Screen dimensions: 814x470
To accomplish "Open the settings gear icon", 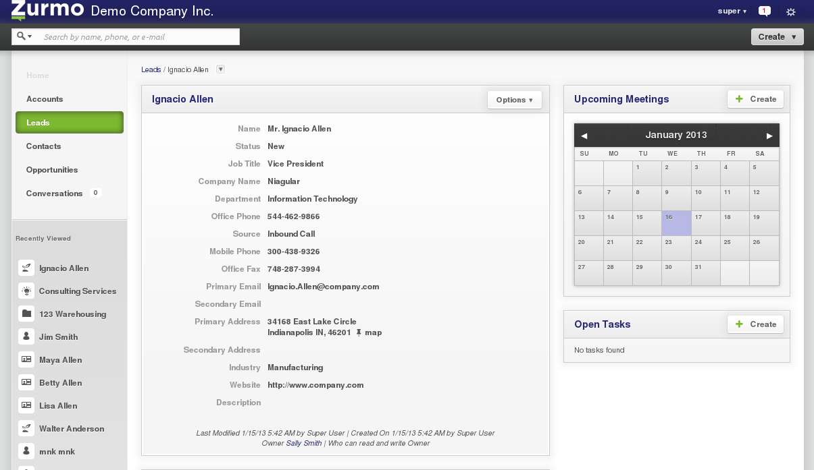I will click(x=791, y=11).
